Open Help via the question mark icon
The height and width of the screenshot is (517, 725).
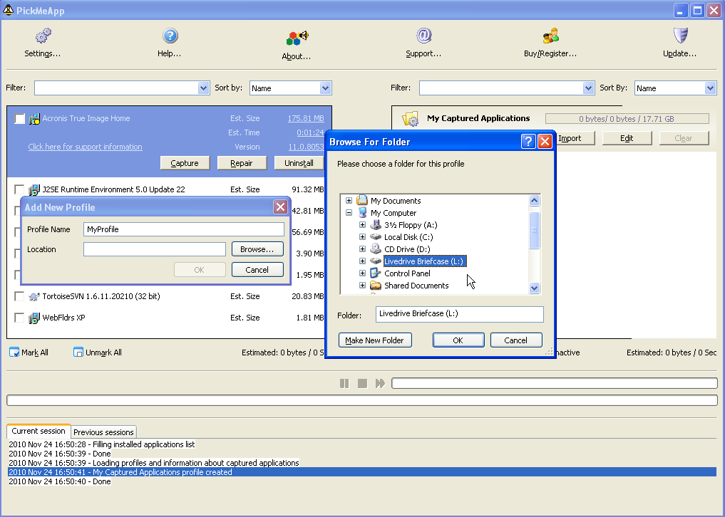(170, 36)
